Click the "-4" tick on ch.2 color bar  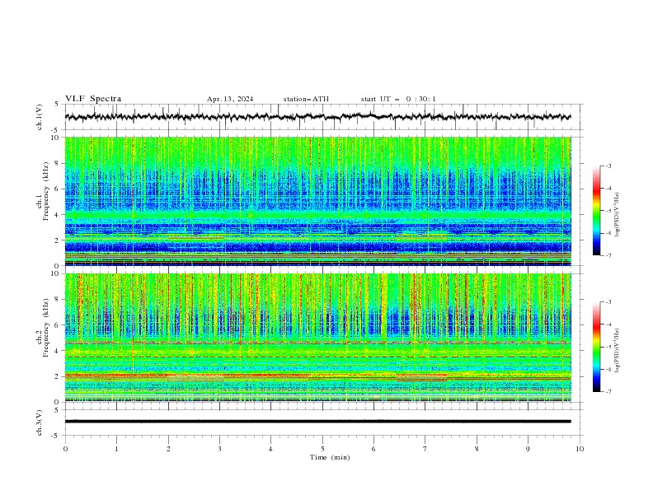pos(608,324)
